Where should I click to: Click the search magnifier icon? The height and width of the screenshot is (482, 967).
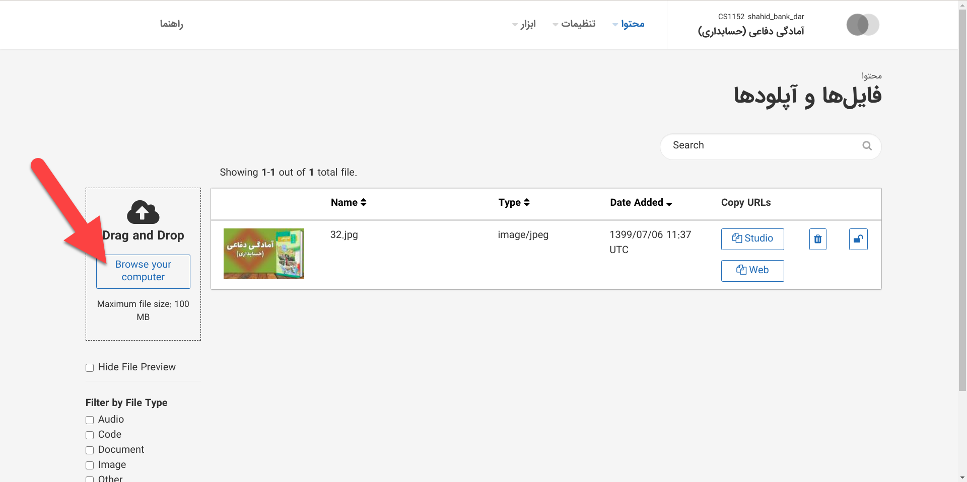pos(867,146)
